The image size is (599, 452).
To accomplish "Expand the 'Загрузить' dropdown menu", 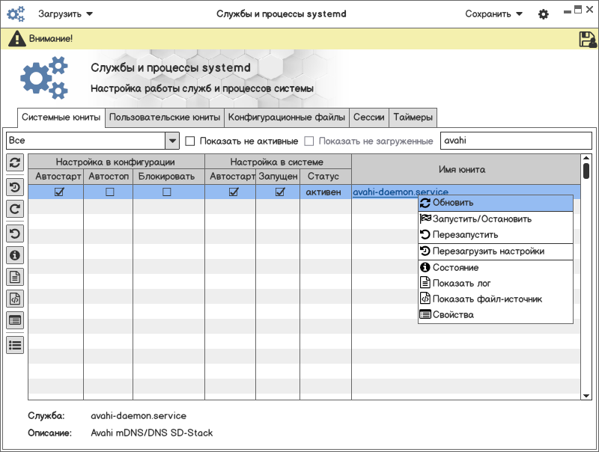I will 66,13.
